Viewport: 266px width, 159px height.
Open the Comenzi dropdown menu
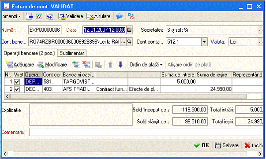pyautogui.click(x=11, y=16)
